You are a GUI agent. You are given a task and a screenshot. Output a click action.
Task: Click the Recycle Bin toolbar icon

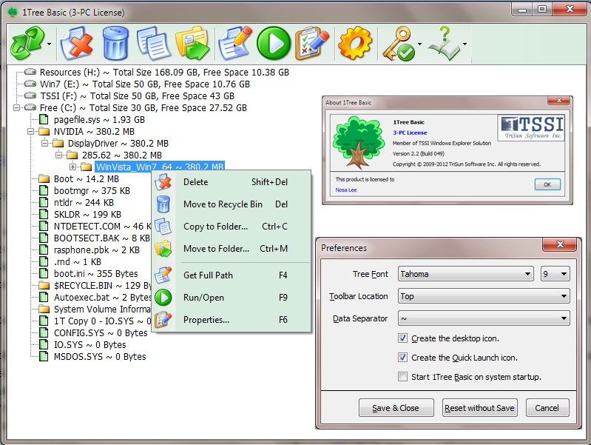pos(116,44)
